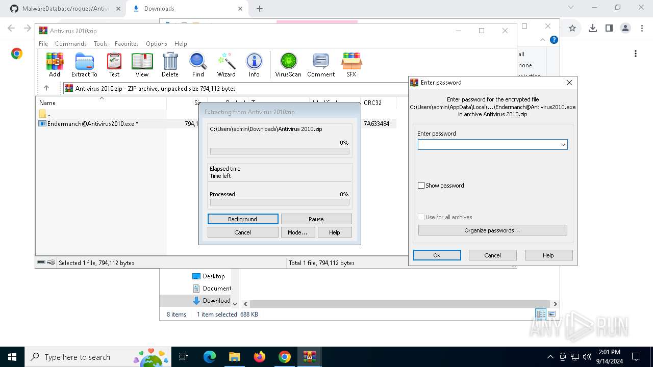Open the help question mark icon

[554, 40]
